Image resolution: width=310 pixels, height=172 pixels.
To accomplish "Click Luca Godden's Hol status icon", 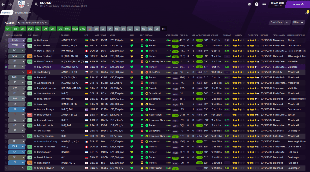I will pyautogui.click(x=30, y=115).
